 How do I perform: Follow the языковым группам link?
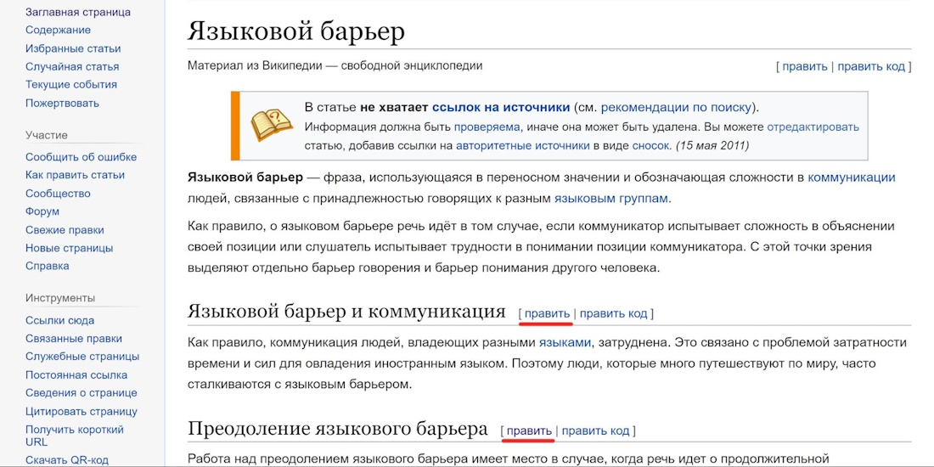pos(611,198)
